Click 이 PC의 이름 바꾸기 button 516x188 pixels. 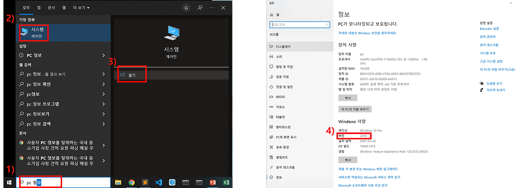pos(355,109)
